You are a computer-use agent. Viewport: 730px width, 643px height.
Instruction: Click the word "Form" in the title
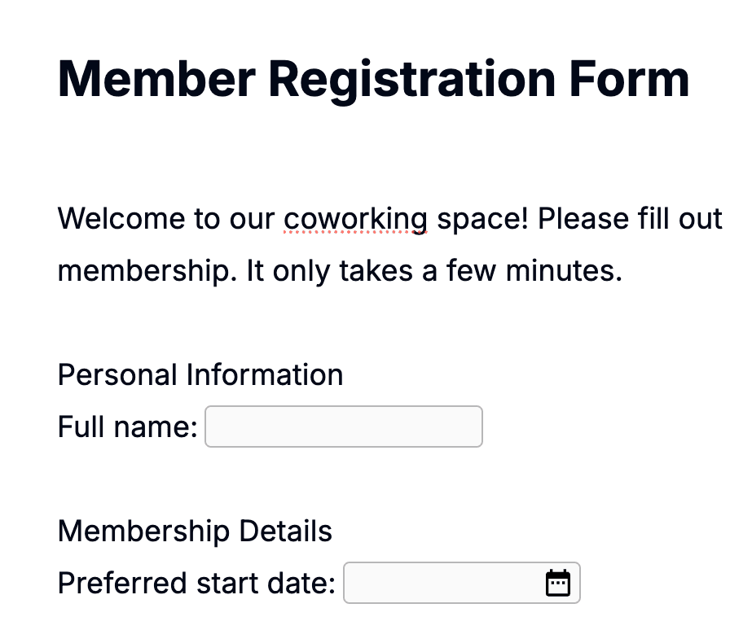pyautogui.click(x=630, y=79)
